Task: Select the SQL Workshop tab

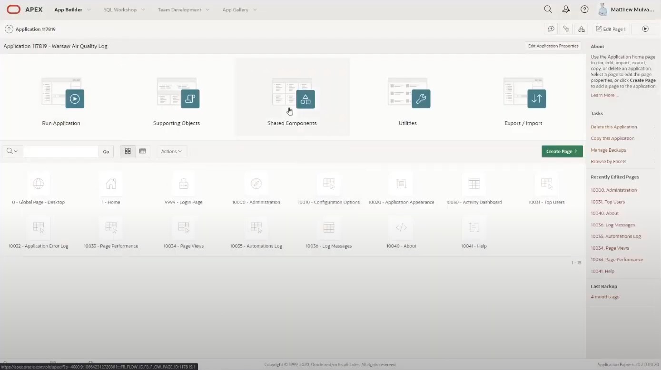Action: (x=120, y=10)
